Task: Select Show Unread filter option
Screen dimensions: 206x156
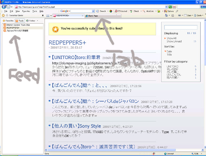Action: (x=174, y=41)
